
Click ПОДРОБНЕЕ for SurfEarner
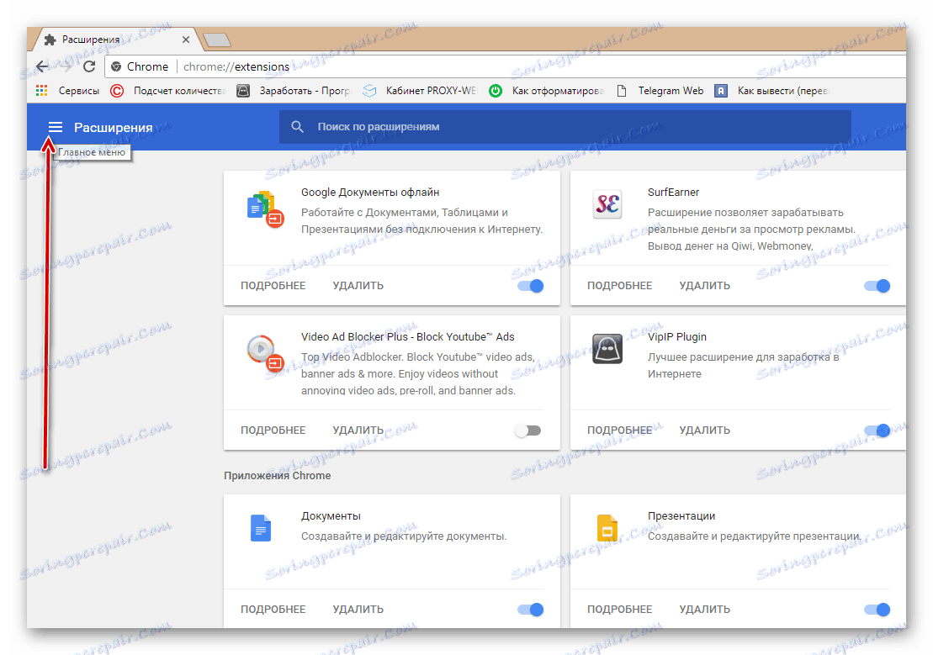tap(620, 286)
